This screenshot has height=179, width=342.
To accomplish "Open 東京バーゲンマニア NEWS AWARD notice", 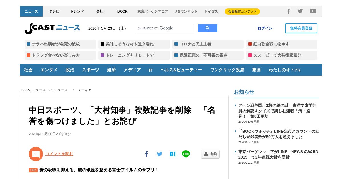I will (x=278, y=154).
